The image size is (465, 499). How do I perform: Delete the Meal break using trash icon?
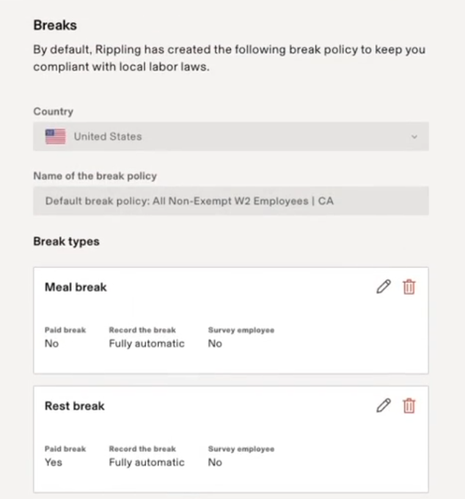coord(409,287)
